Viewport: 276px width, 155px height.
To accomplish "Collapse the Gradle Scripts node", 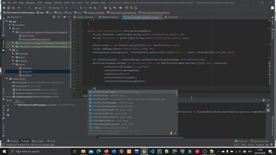I will point(7,79).
